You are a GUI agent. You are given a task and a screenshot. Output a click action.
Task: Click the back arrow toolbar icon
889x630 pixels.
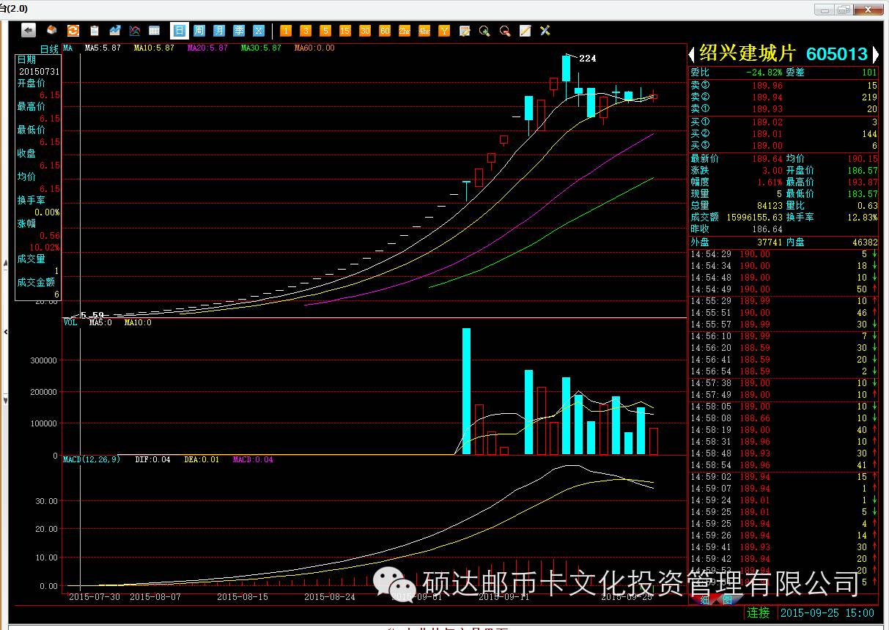pos(29,30)
